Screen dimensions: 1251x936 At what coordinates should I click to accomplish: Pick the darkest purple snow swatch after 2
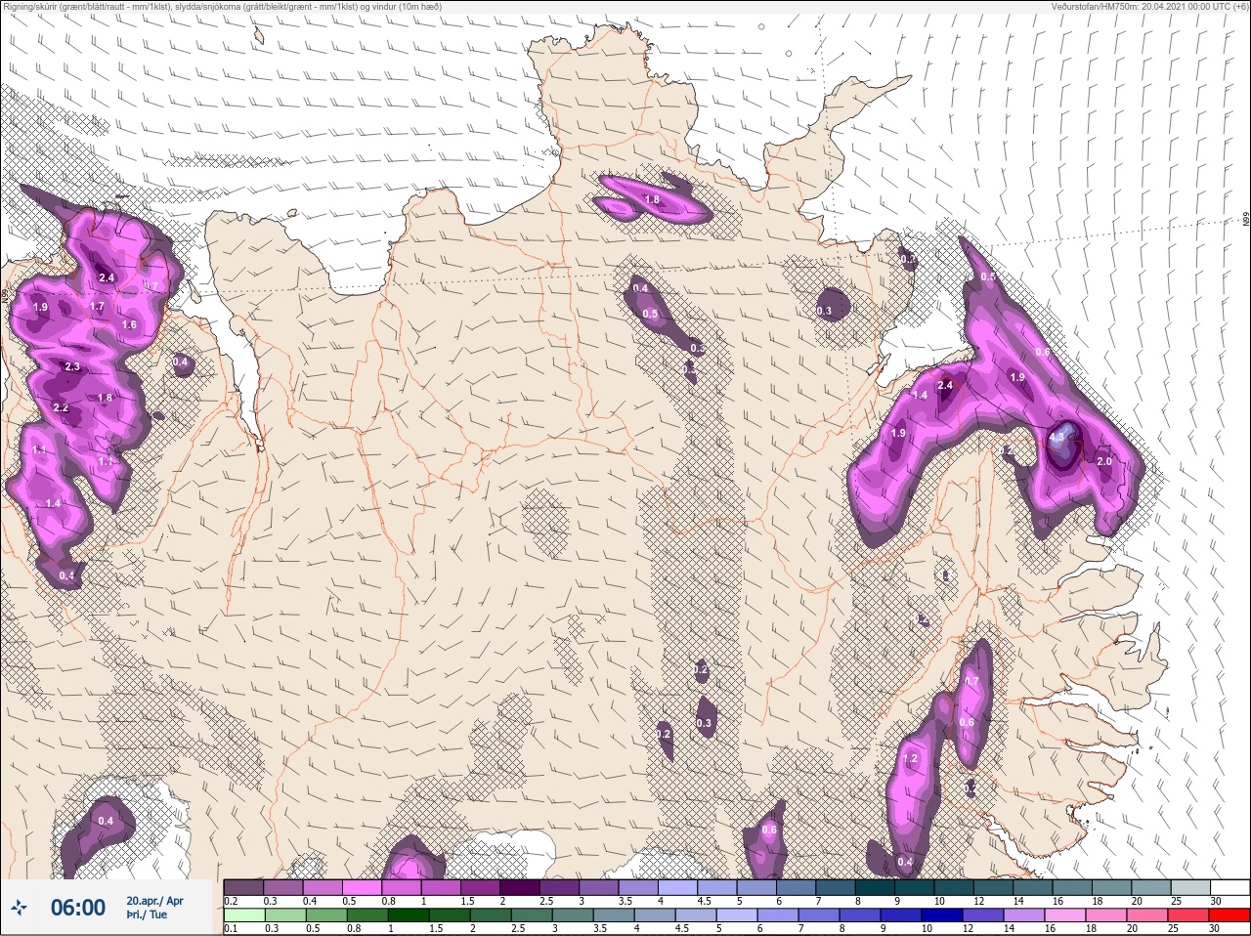click(x=520, y=887)
